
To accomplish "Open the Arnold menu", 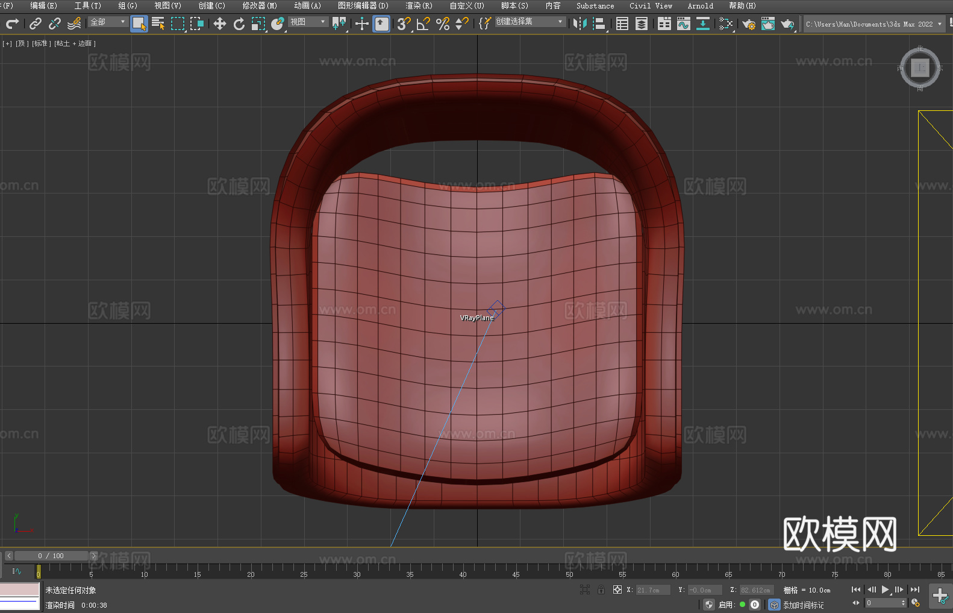I will coord(700,5).
